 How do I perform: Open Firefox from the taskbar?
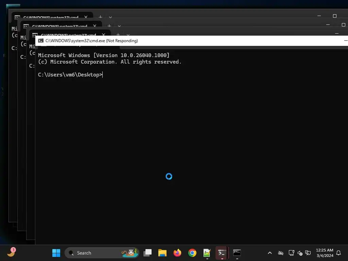pos(177,253)
